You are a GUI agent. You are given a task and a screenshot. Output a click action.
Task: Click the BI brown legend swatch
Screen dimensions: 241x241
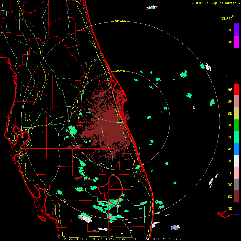coord(236,197)
